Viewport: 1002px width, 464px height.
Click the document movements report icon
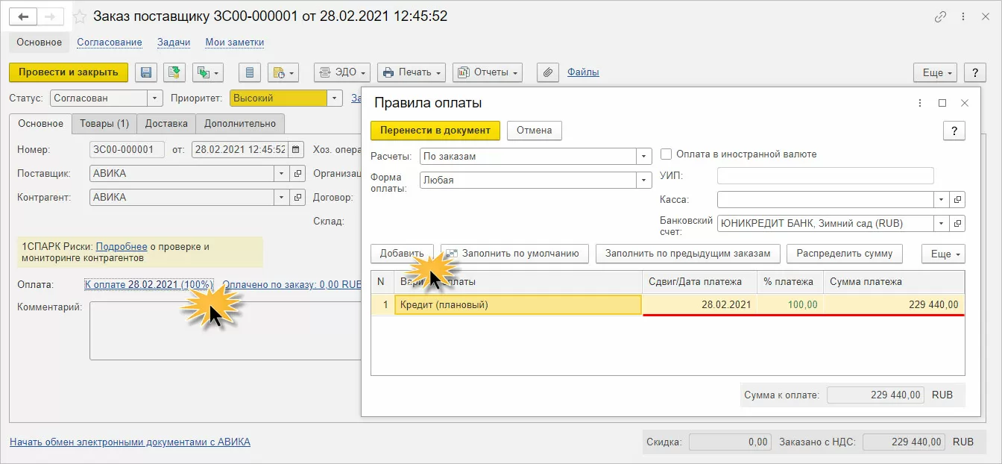click(250, 72)
